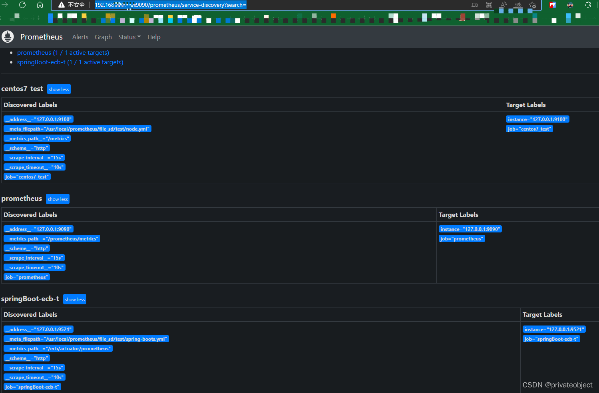The image size is (599, 393).
Task: Click the read aloud icon in address bar
Action: click(503, 5)
